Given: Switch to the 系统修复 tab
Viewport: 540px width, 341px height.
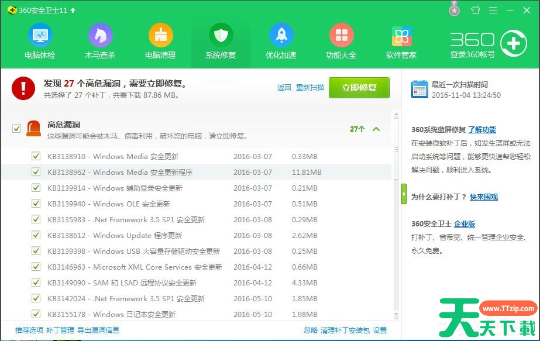Looking at the screenshot, I should point(221,42).
